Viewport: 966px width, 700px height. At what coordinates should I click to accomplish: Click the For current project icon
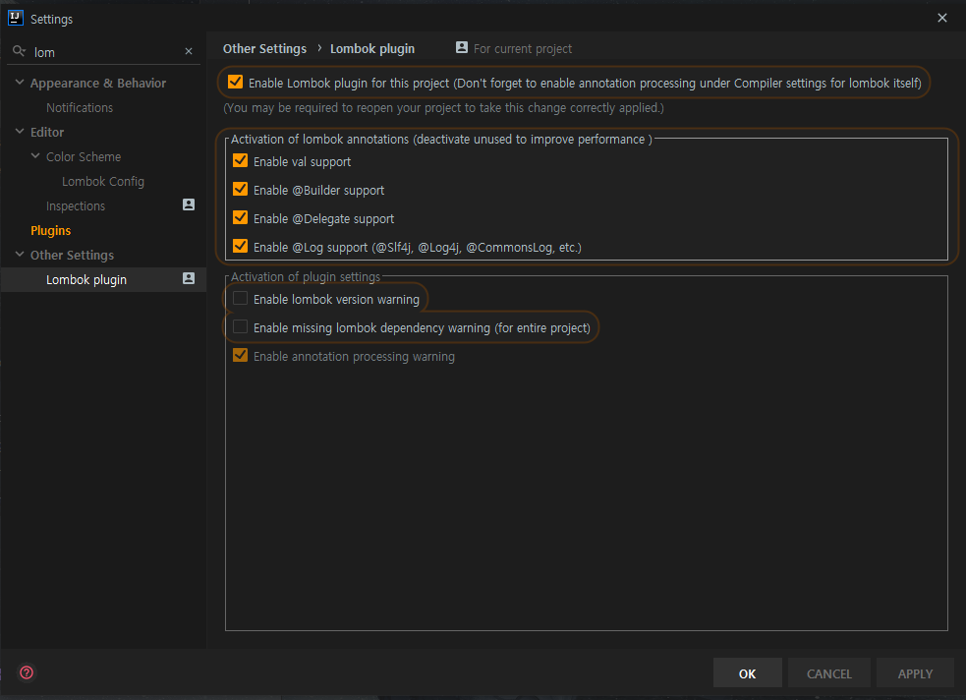(462, 47)
